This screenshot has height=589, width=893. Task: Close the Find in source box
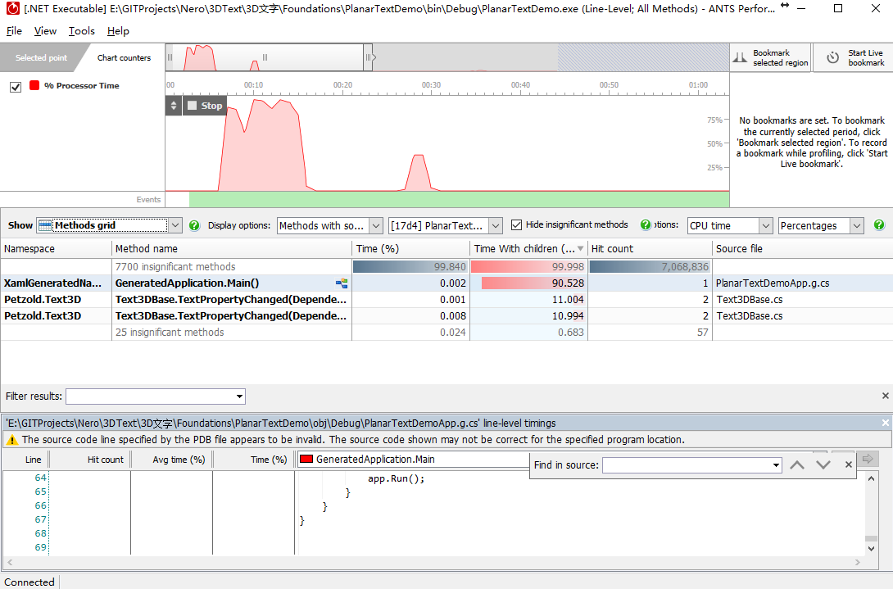[848, 464]
